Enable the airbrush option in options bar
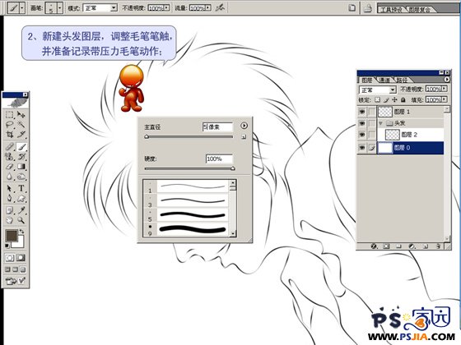The width and height of the screenshot is (461, 345). (x=220, y=7)
